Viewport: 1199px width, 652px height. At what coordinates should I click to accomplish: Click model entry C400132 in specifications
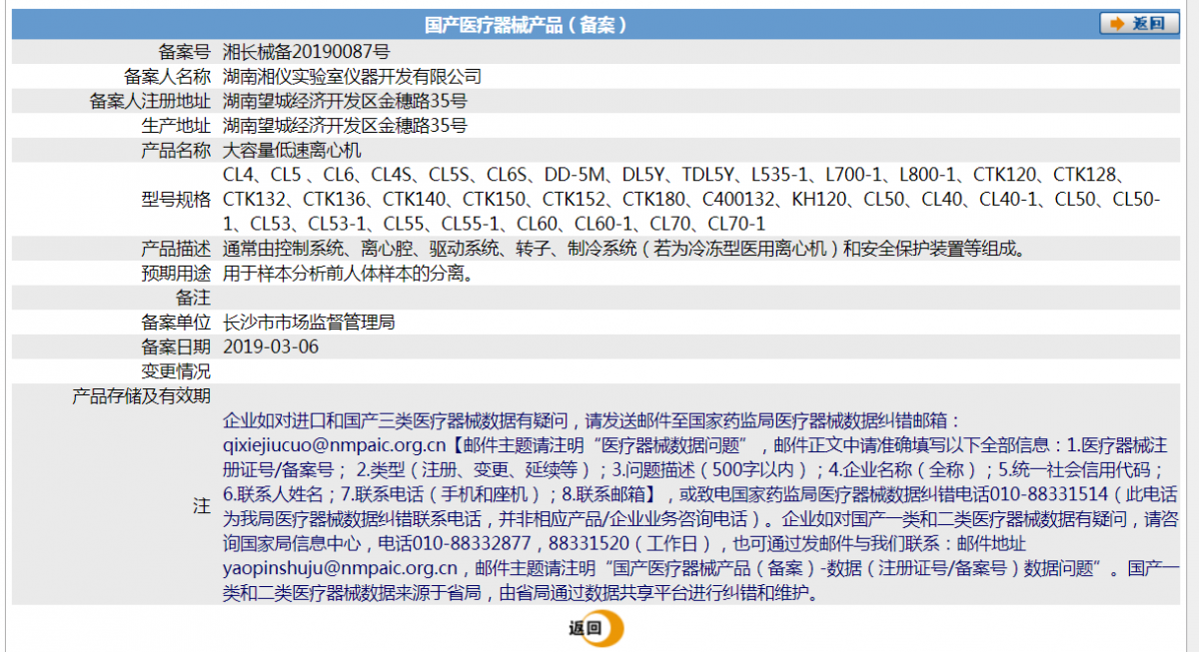739,200
